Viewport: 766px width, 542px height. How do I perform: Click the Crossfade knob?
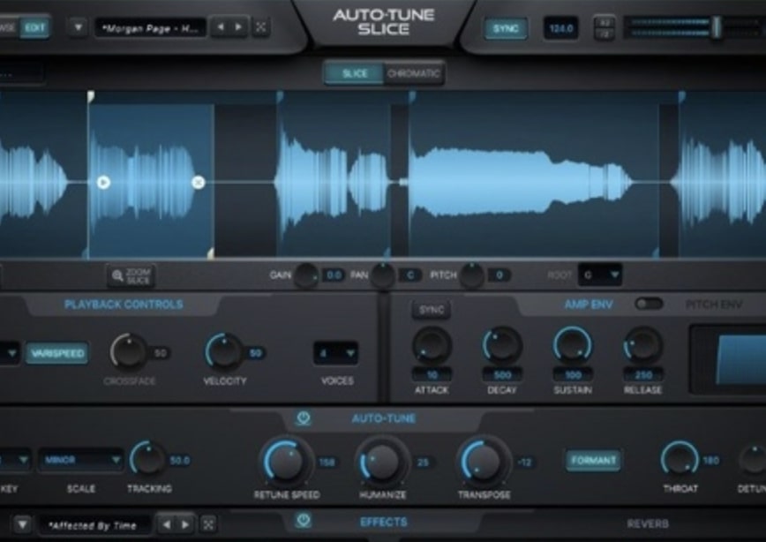click(x=129, y=352)
